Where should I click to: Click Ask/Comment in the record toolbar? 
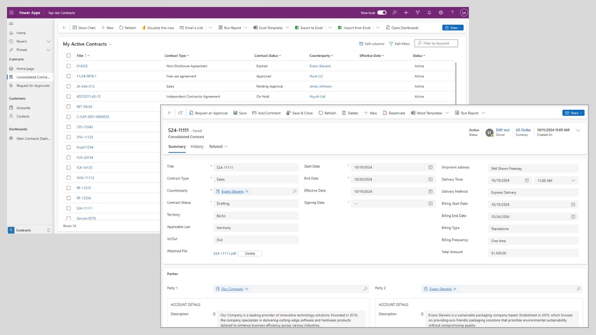tap(266, 113)
